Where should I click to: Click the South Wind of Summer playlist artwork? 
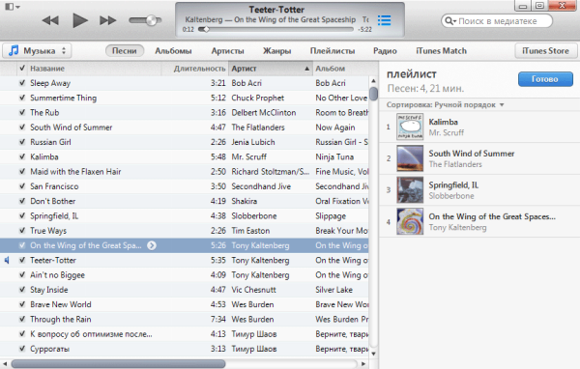[410, 158]
